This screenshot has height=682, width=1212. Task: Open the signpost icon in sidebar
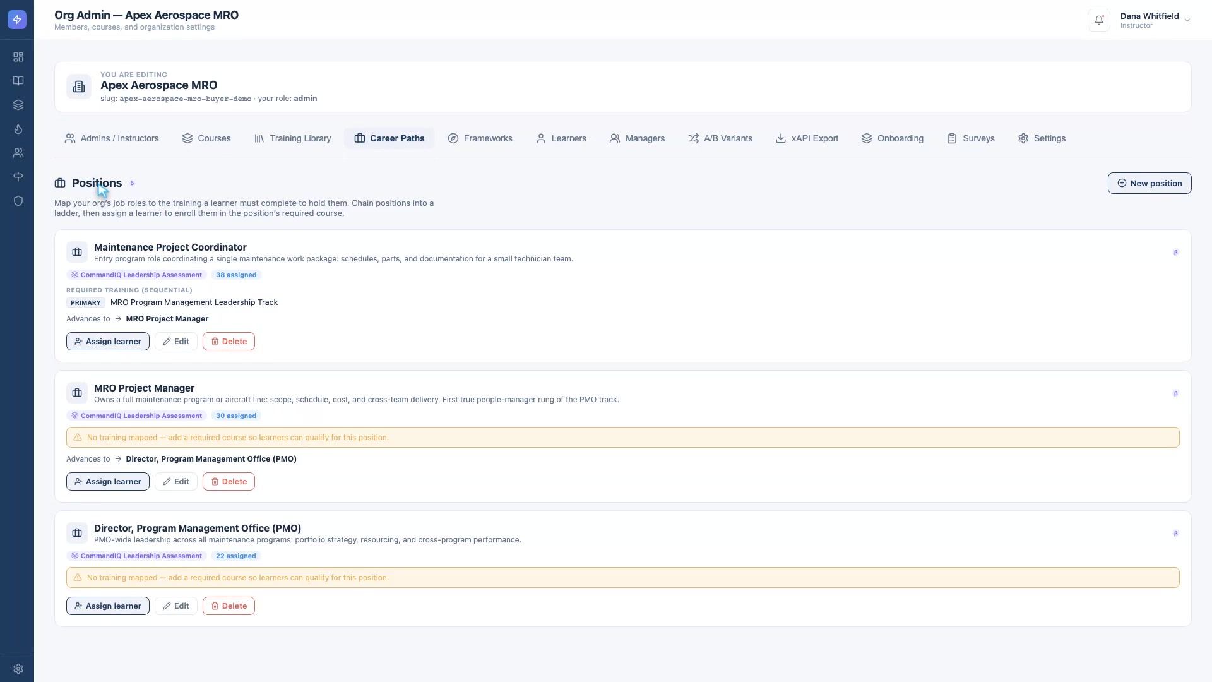pos(18,177)
